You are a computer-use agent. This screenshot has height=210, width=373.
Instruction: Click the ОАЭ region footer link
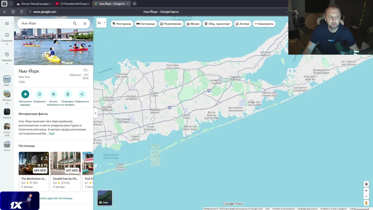coord(267,209)
